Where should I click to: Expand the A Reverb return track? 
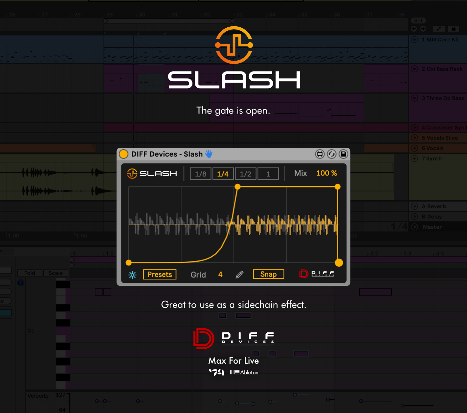(x=415, y=206)
